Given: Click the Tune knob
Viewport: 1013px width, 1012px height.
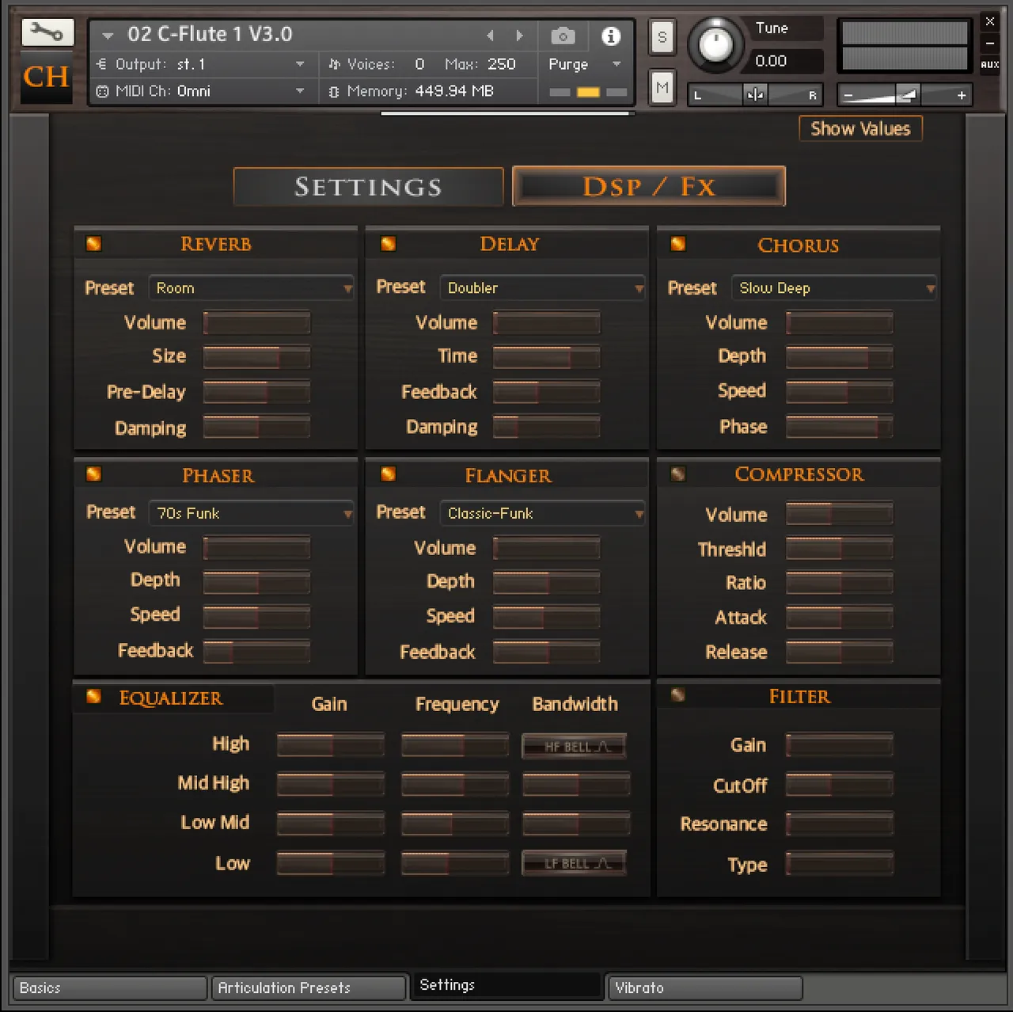Looking at the screenshot, I should tap(715, 45).
